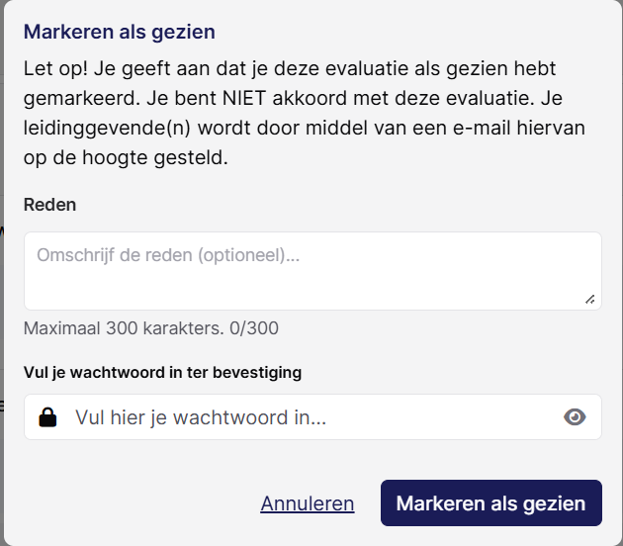Cancel the dialog via Annuleren link
This screenshot has width=623, height=546.
(x=308, y=503)
